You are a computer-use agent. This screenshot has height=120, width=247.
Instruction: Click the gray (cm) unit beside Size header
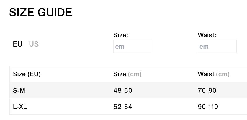135,74
